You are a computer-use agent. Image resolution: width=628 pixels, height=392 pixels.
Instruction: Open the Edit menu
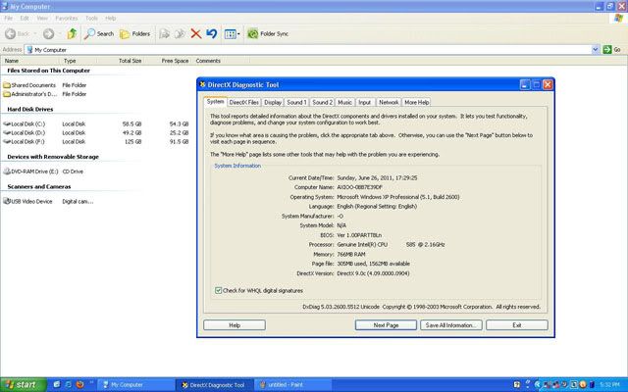coord(25,19)
